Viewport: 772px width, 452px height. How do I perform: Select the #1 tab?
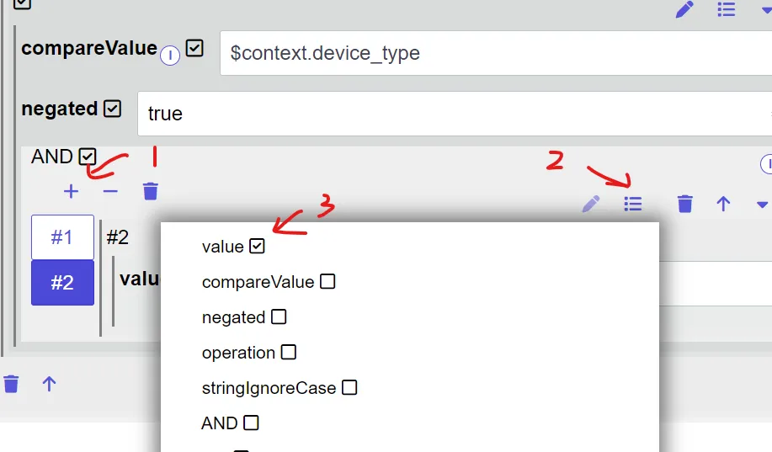62,237
